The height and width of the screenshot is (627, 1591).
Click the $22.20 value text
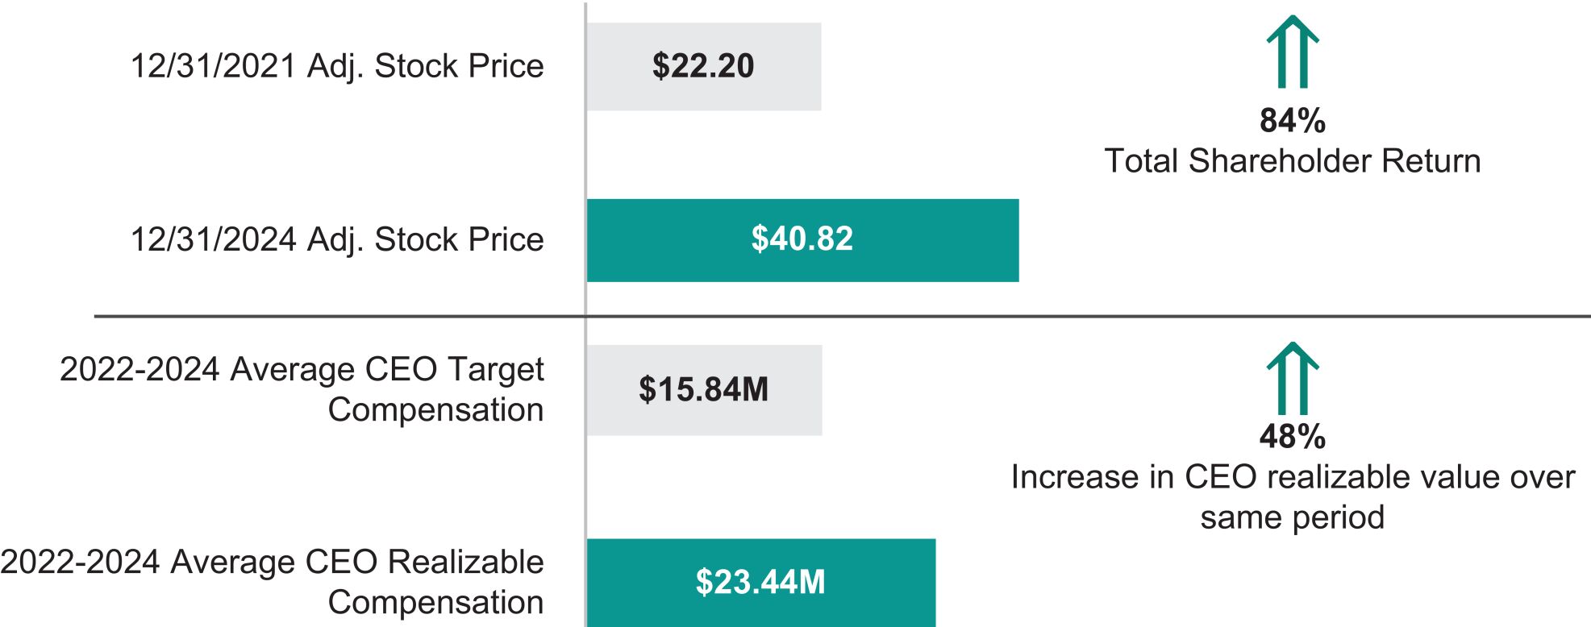[x=703, y=66]
